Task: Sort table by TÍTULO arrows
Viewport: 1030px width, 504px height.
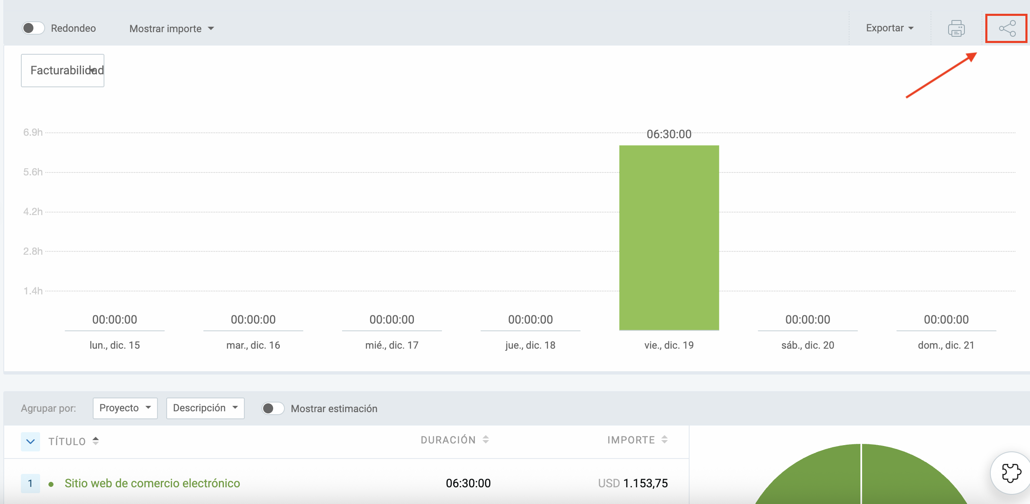Action: [x=96, y=441]
